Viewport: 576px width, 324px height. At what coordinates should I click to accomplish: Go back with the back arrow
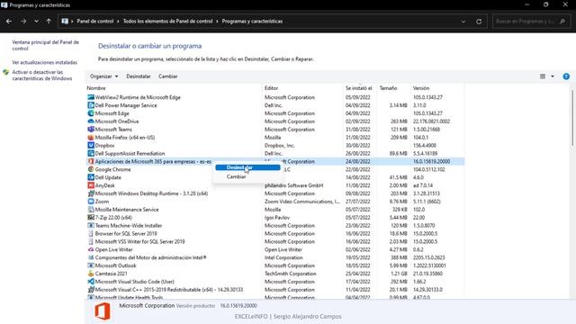click(9, 22)
